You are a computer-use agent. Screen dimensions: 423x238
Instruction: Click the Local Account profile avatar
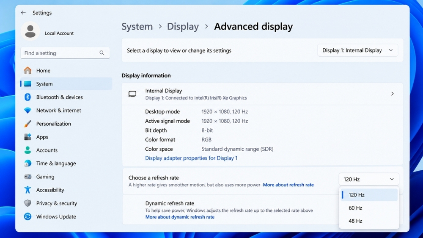(x=30, y=31)
